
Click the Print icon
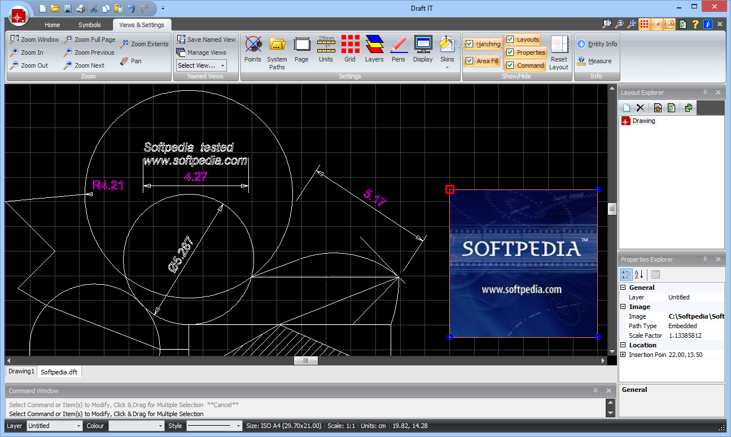coord(81,8)
